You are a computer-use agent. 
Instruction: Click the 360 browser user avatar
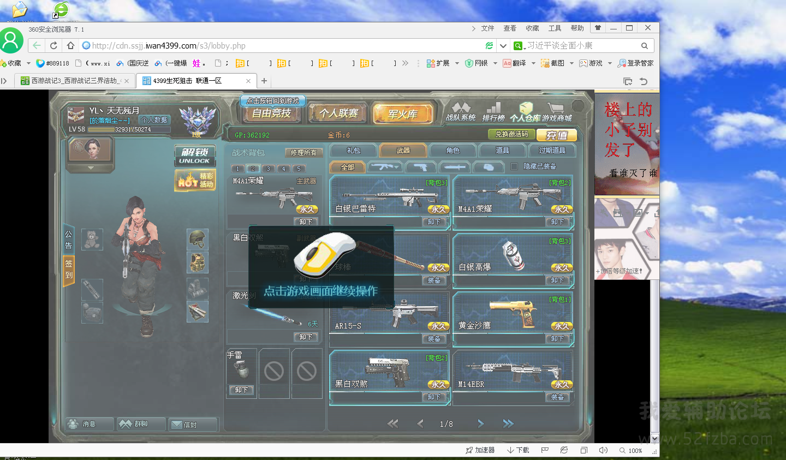[x=11, y=40]
